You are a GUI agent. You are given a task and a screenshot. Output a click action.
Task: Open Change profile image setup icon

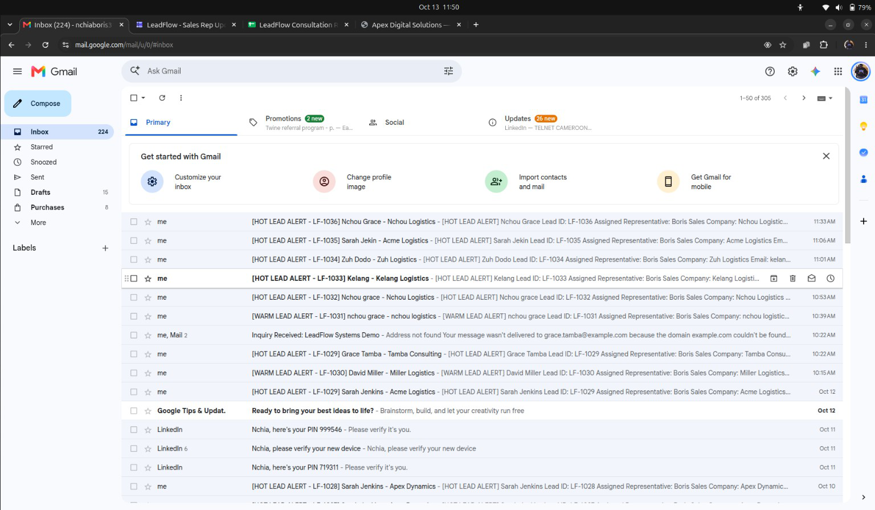[324, 182]
